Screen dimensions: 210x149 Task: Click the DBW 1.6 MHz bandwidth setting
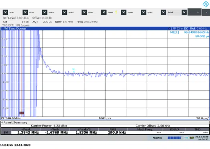coord(64,21)
